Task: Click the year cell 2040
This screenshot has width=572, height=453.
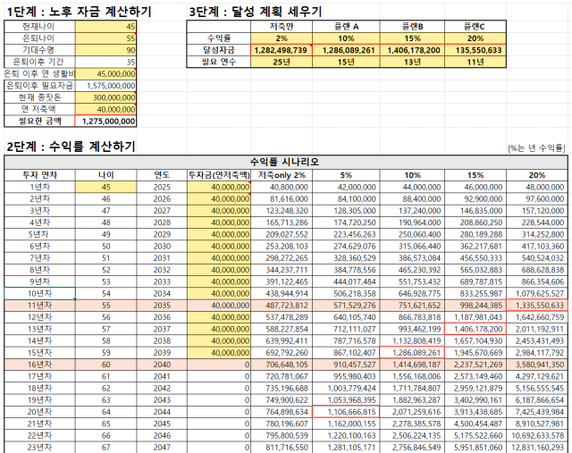Action: click(162, 365)
